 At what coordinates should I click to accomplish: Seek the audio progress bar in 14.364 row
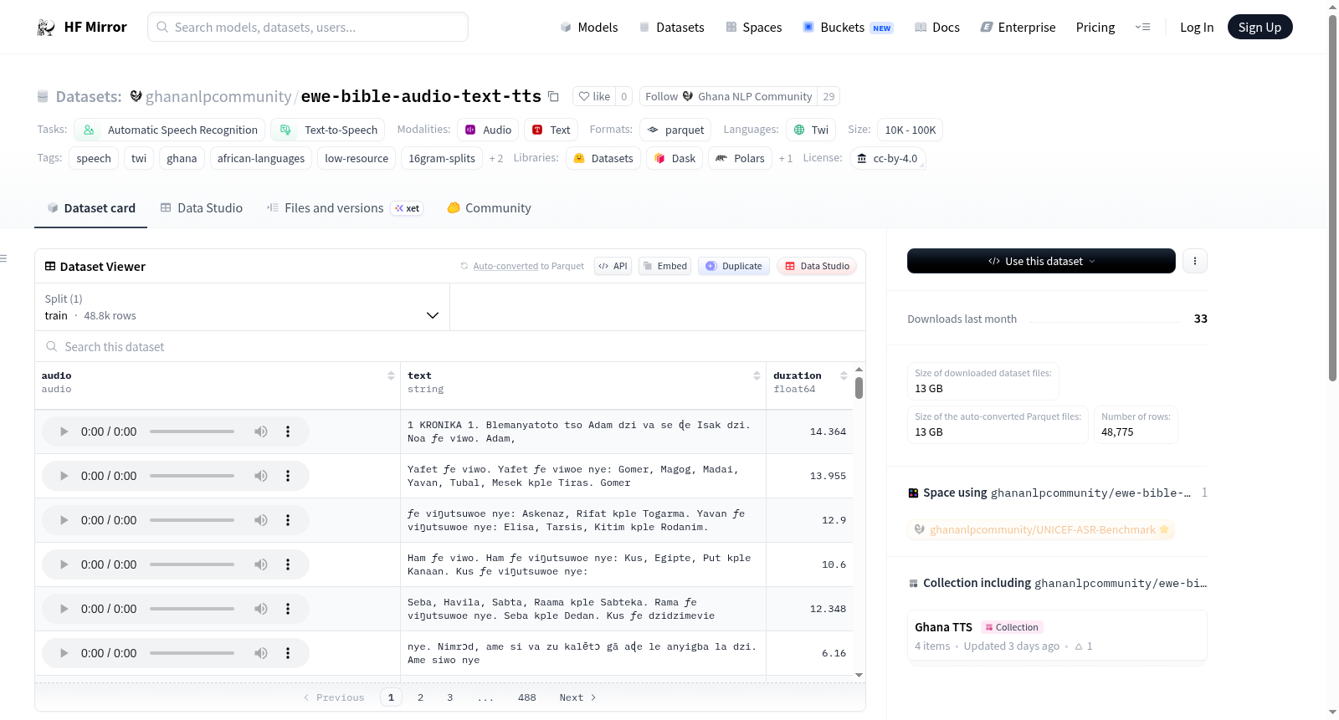pos(192,431)
